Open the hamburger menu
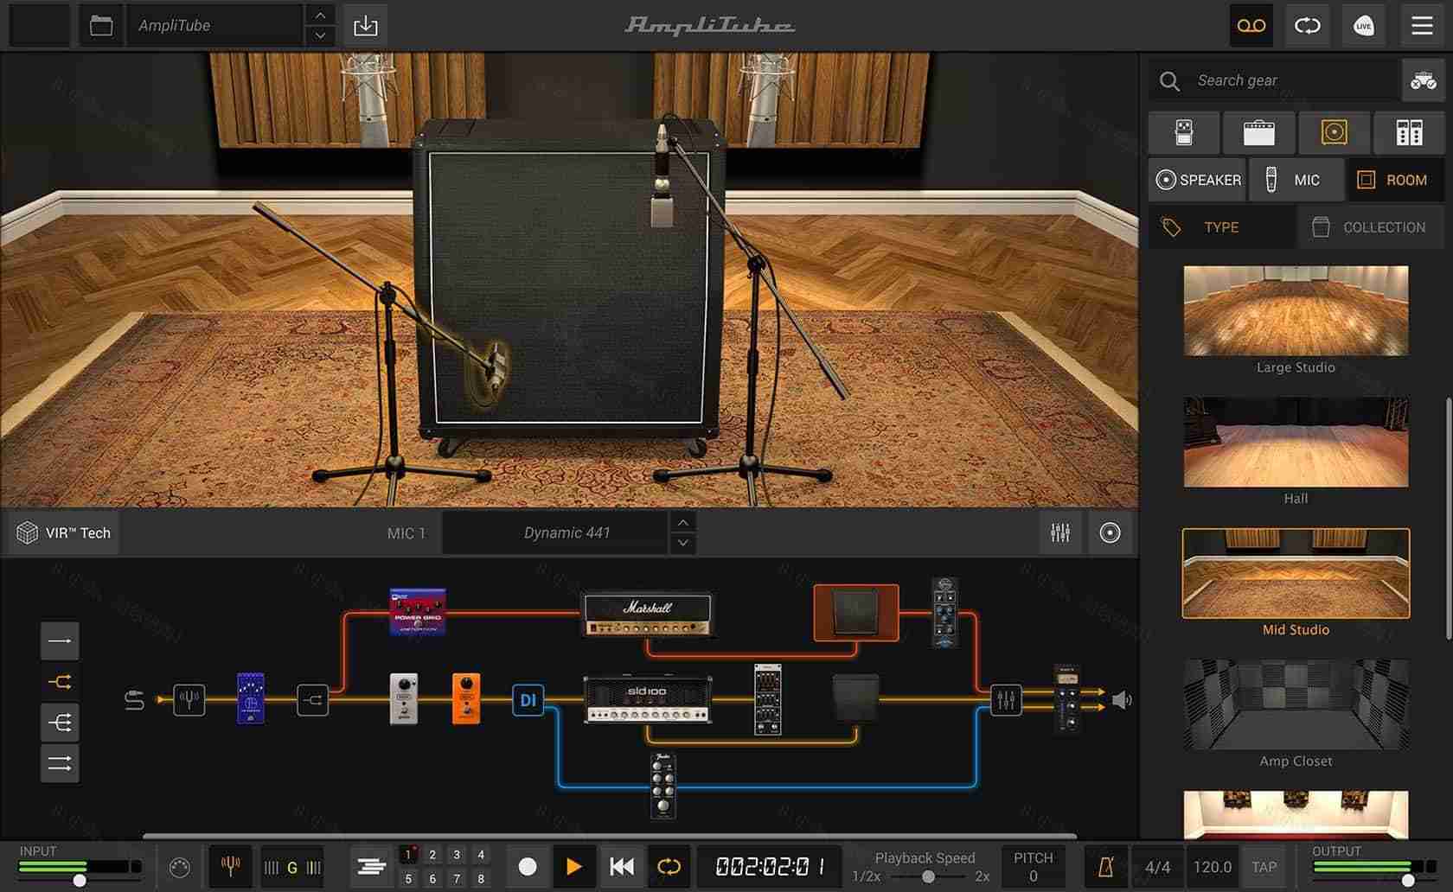 [x=1421, y=25]
